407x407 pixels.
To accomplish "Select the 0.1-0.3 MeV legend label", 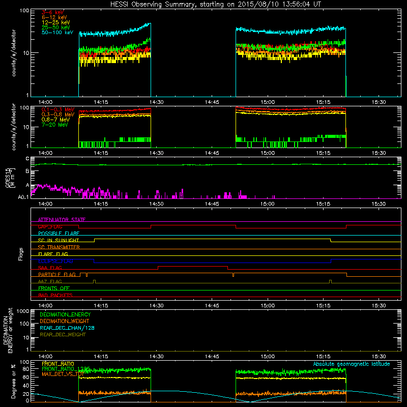I will 58,109.
